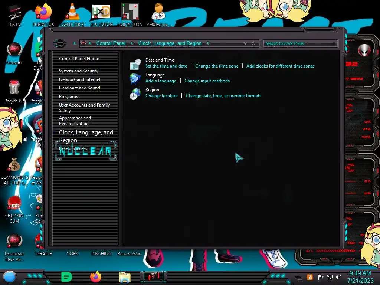Select the VM0Technic desktop icon
The image size is (380, 285).
[x=159, y=15]
